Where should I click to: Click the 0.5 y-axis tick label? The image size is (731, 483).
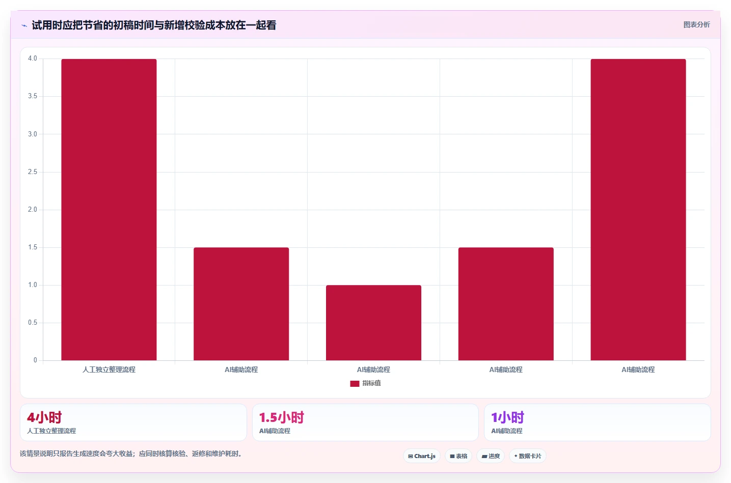[33, 323]
